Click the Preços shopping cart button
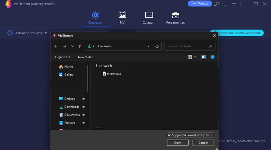The width and height of the screenshot is (271, 150). coord(200,3)
